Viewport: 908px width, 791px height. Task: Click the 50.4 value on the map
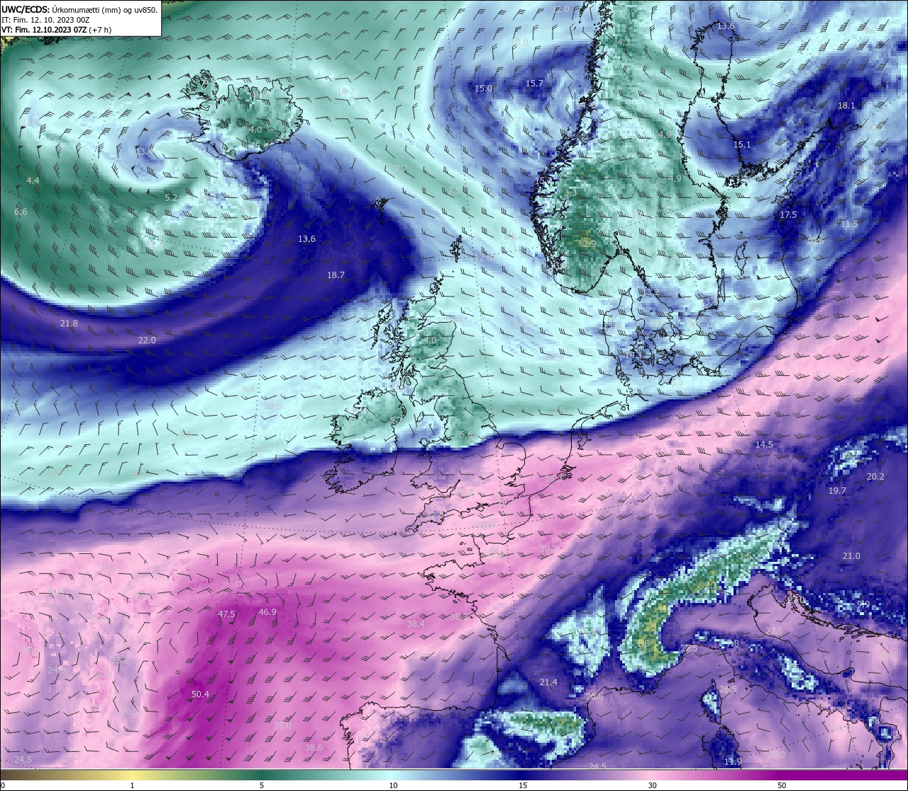point(201,694)
